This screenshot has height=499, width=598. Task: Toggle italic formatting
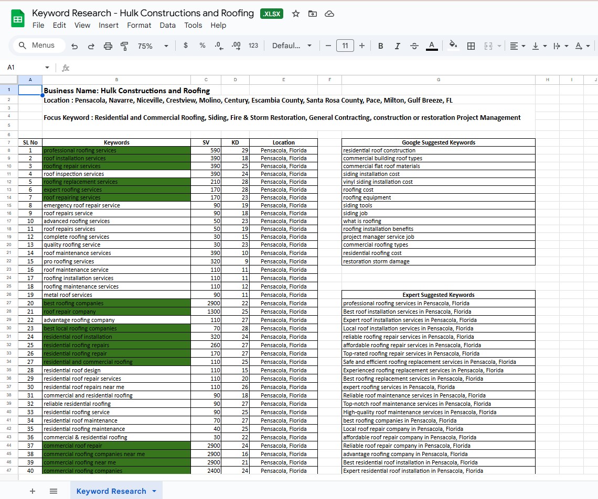pyautogui.click(x=398, y=46)
